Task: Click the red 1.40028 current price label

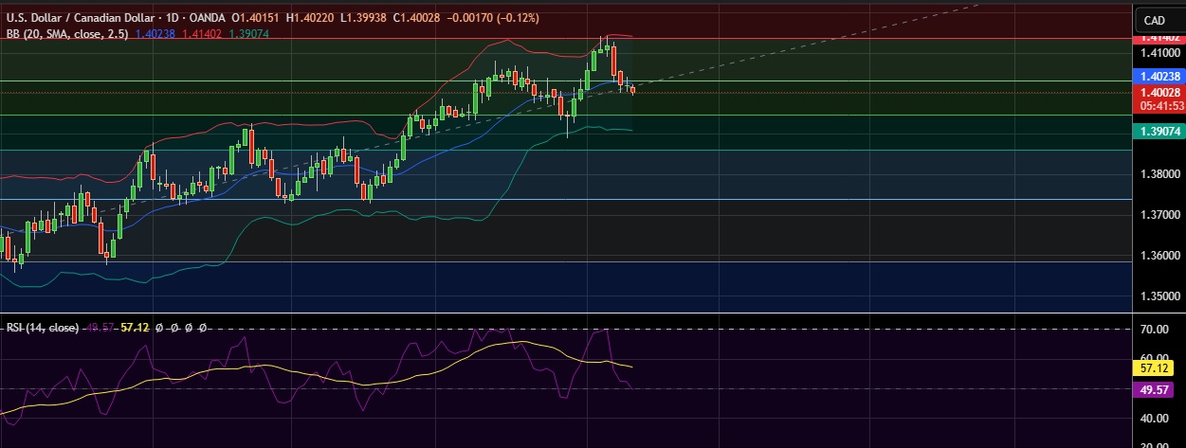Action: [1159, 92]
